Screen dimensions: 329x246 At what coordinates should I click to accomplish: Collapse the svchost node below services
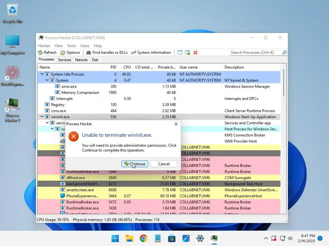click(x=52, y=129)
